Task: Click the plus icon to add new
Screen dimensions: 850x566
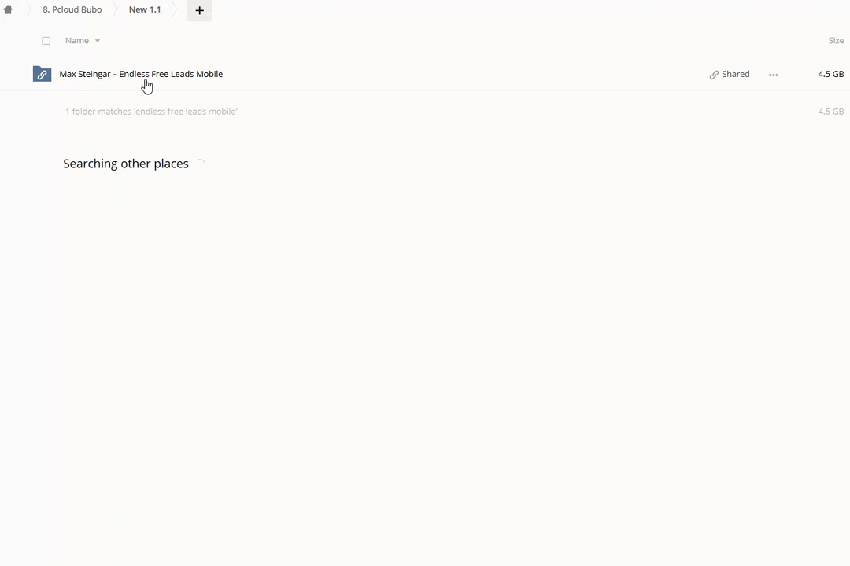Action: tap(199, 10)
